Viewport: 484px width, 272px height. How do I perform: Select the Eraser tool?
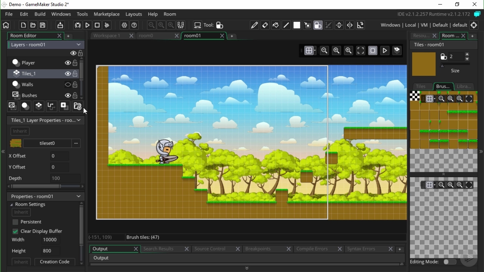point(265,25)
